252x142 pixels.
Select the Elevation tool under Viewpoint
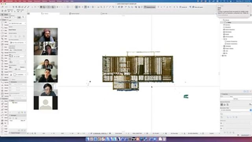click(x=4, y=85)
